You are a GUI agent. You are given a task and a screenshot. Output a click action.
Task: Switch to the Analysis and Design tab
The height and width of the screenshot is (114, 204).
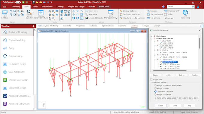pos(76,7)
